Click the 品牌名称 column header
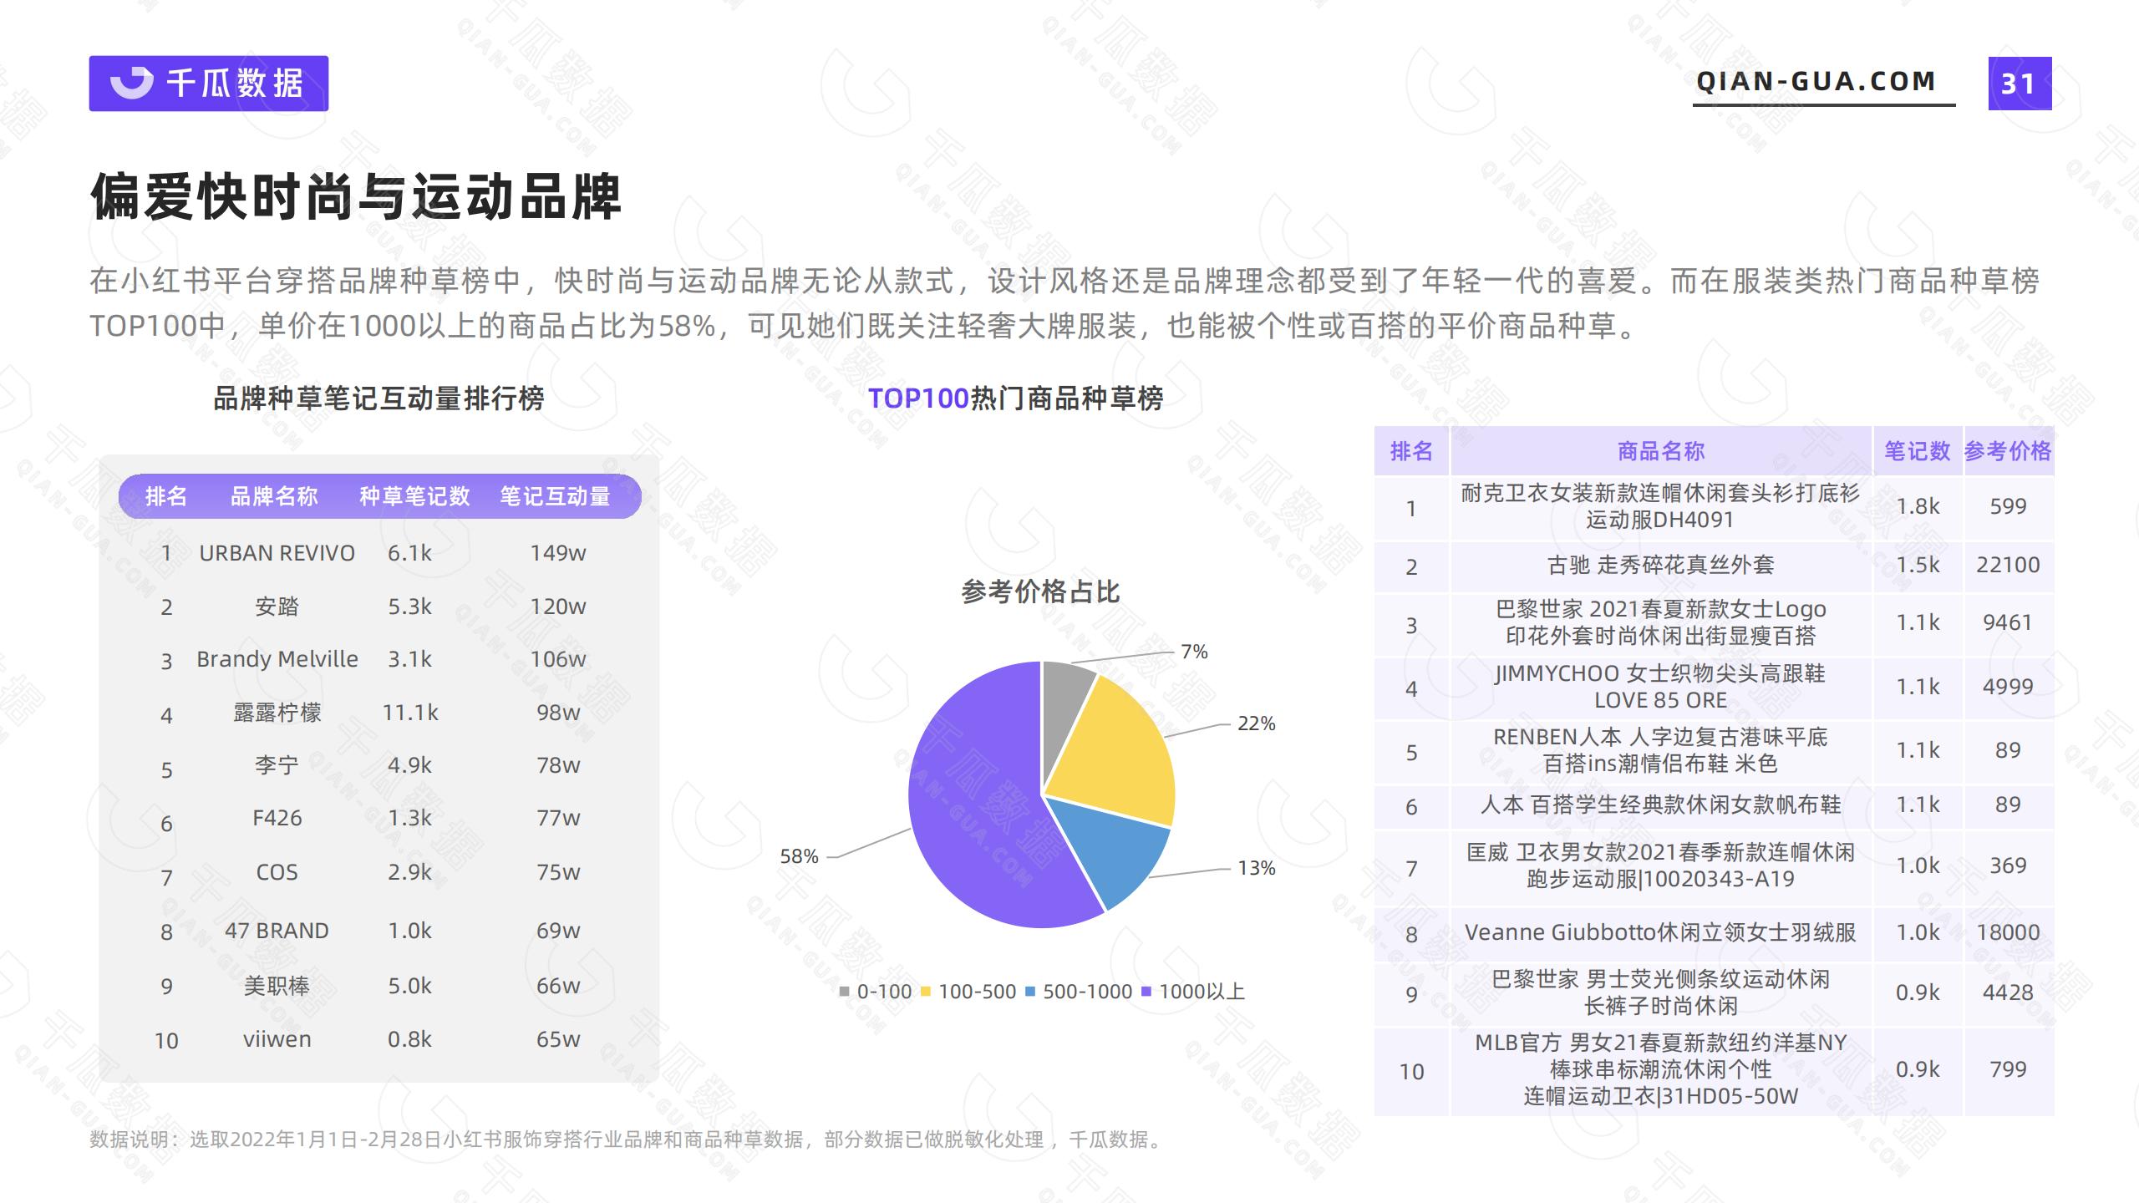2139x1203 pixels. 274,496
